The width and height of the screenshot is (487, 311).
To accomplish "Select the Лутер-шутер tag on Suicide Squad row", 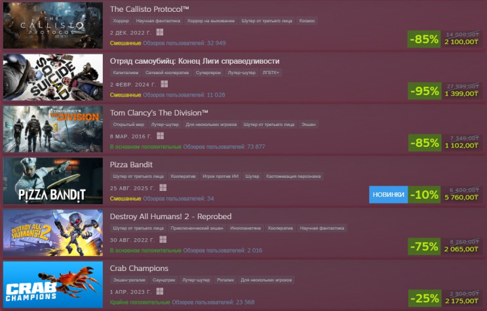I will [242, 72].
